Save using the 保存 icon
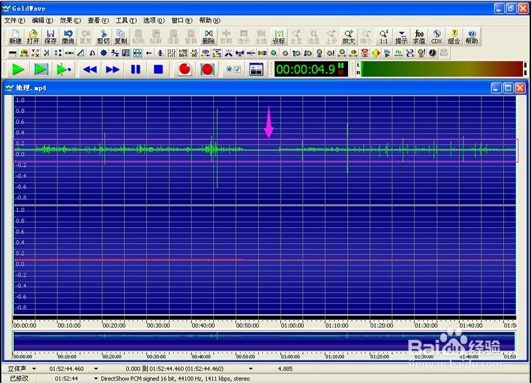The height and width of the screenshot is (383, 531). click(50, 36)
